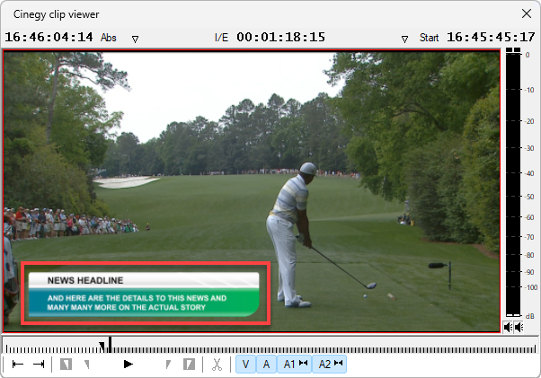541x378 pixels.
Task: Click the timeline ruler playhead marker
Action: pos(104,345)
